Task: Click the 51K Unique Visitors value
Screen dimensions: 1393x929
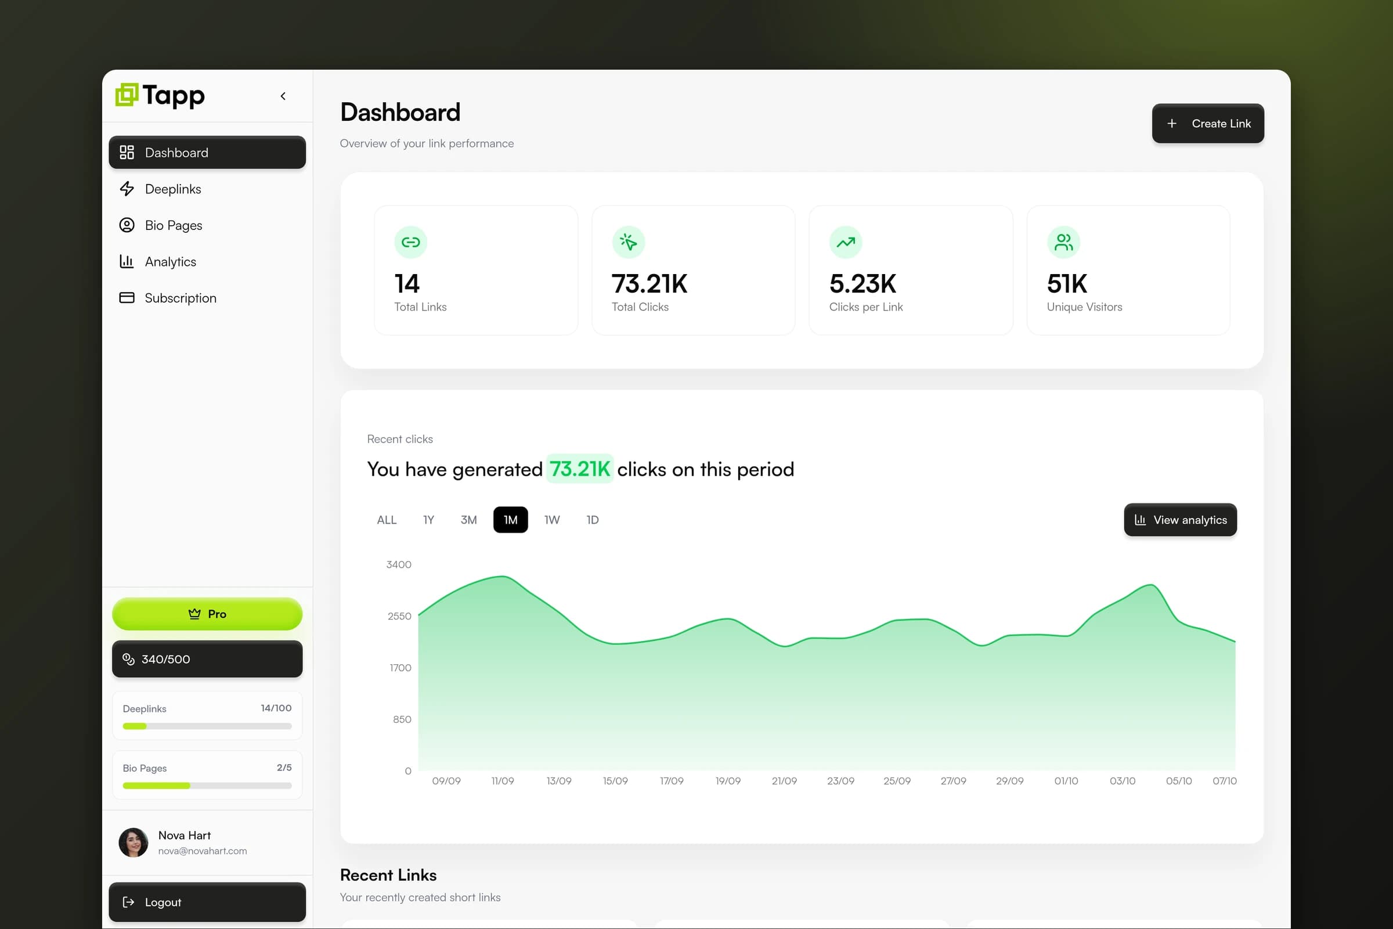Action: coord(1067,284)
